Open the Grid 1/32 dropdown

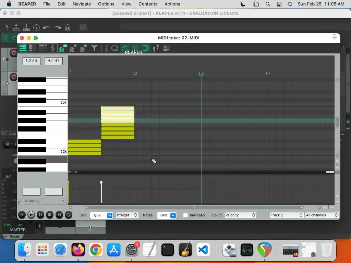101,215
